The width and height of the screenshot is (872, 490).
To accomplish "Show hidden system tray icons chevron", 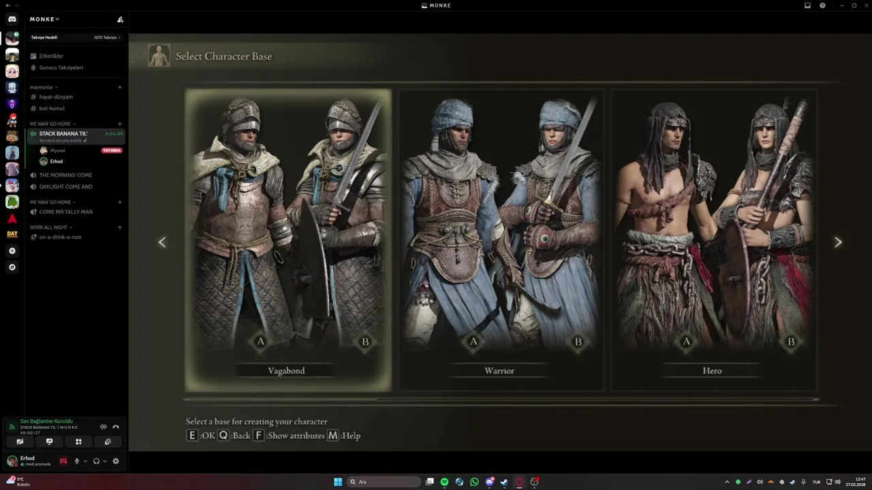I will (727, 482).
